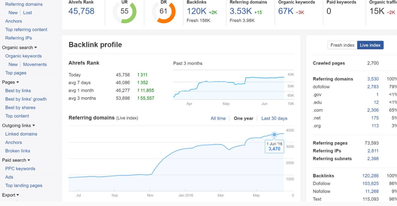Collapse the Paid search section

tap(15, 160)
